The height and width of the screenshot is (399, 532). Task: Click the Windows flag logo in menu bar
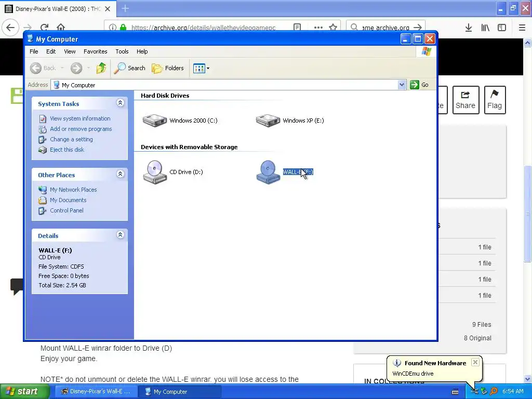pyautogui.click(x=426, y=51)
